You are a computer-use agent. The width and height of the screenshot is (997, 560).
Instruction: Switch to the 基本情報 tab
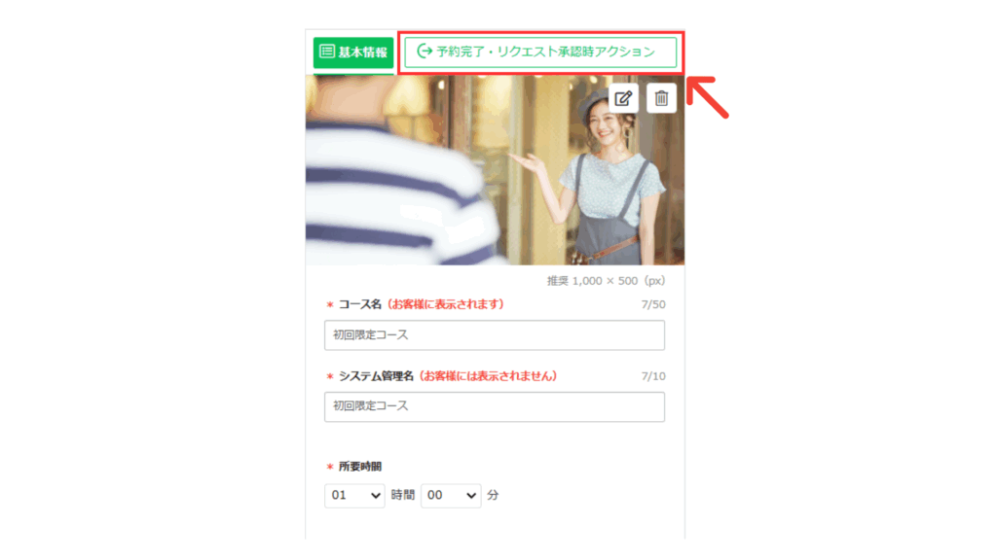(352, 52)
